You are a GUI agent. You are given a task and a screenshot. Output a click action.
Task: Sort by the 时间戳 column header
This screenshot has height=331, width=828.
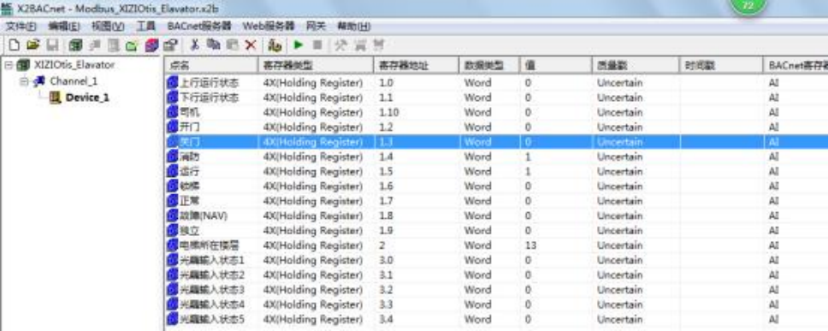click(x=721, y=66)
